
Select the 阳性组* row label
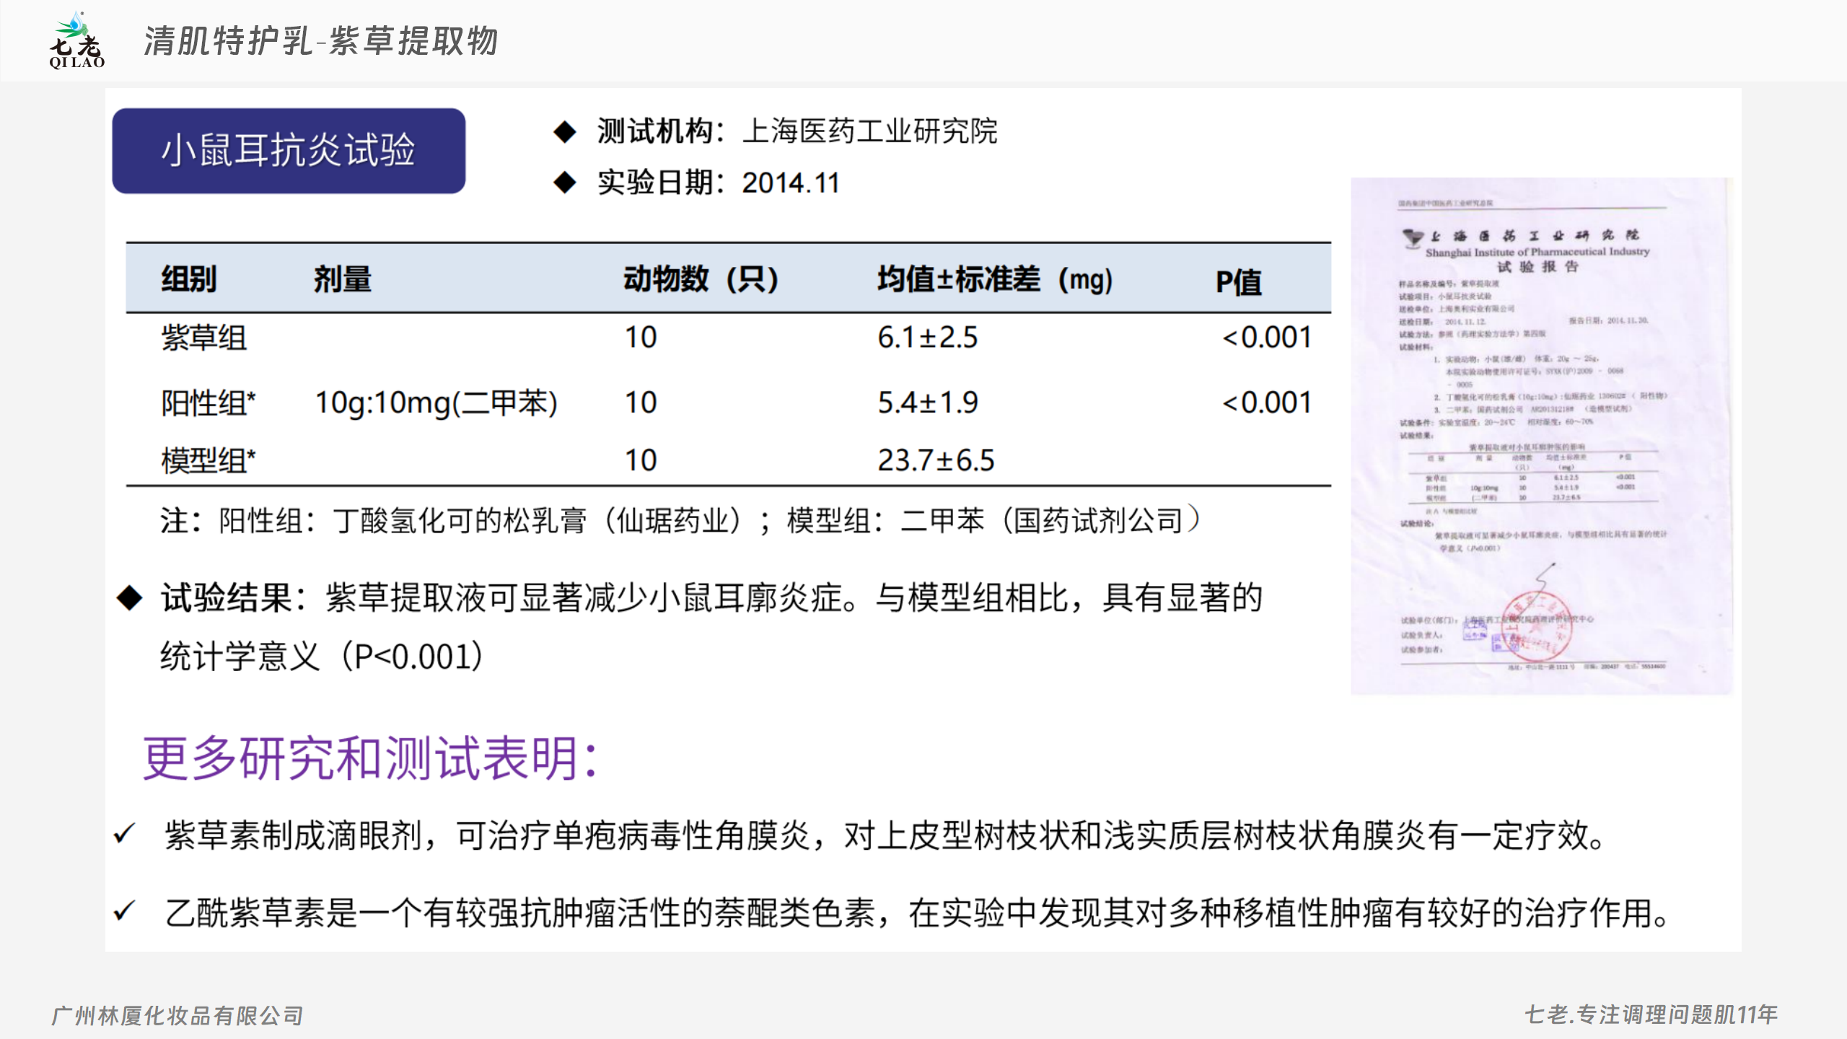coord(209,403)
